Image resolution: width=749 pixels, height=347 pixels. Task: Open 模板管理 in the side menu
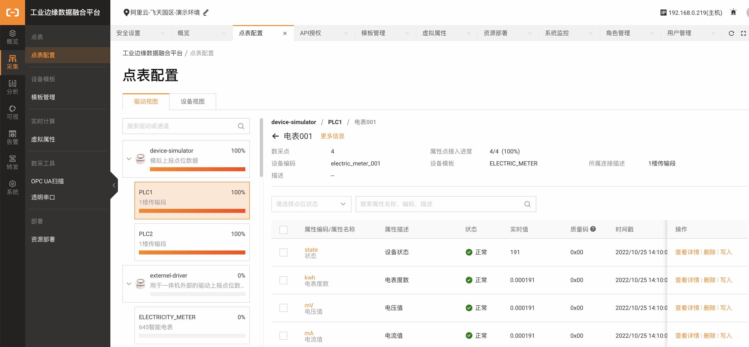[43, 97]
